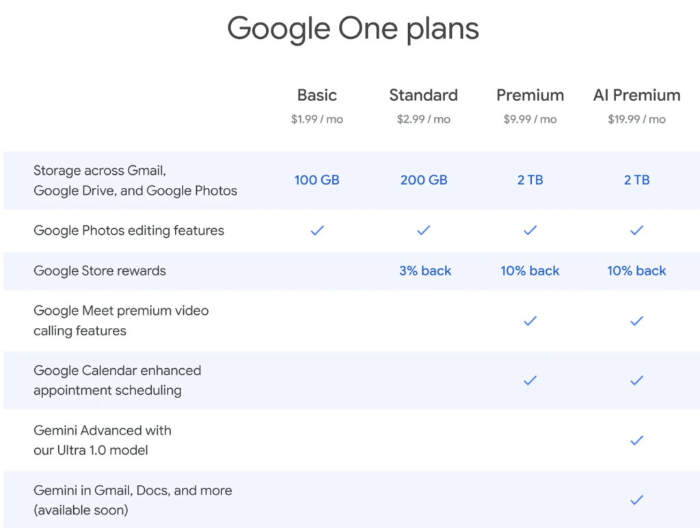This screenshot has width=700, height=528.
Task: Select the Basic plan heading
Action: click(317, 95)
